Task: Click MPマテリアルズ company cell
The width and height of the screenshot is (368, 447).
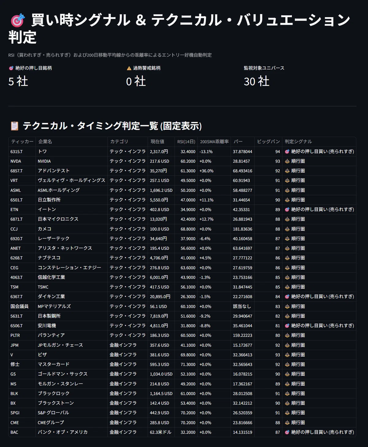Action: tap(72, 306)
